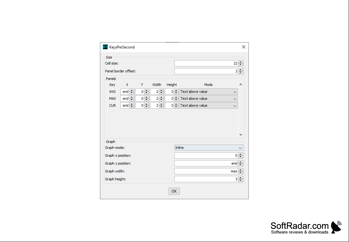The height and width of the screenshot is (242, 349).
Task: Increment the Graph height value
Action: tap(240, 178)
